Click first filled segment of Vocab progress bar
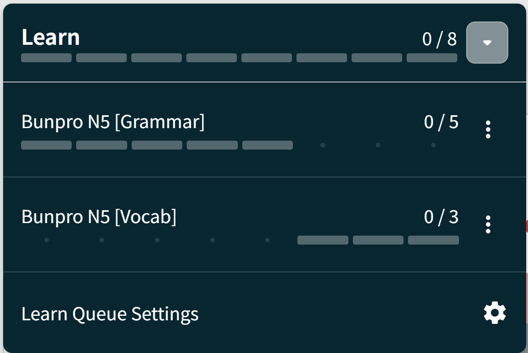 pos(323,240)
